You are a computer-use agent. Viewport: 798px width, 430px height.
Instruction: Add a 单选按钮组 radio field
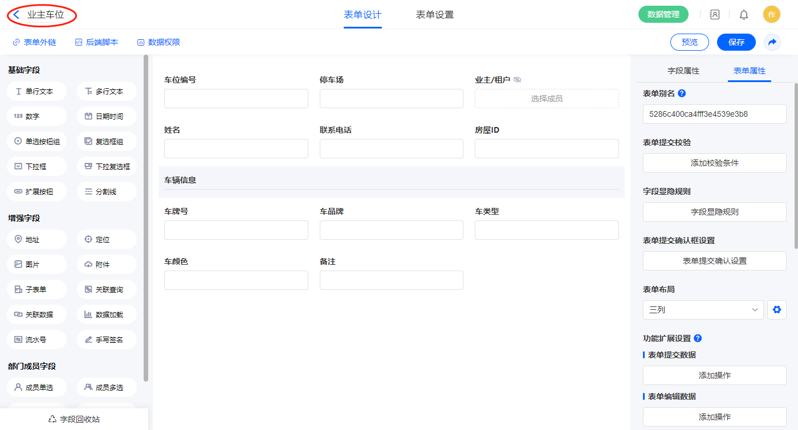[x=37, y=141]
